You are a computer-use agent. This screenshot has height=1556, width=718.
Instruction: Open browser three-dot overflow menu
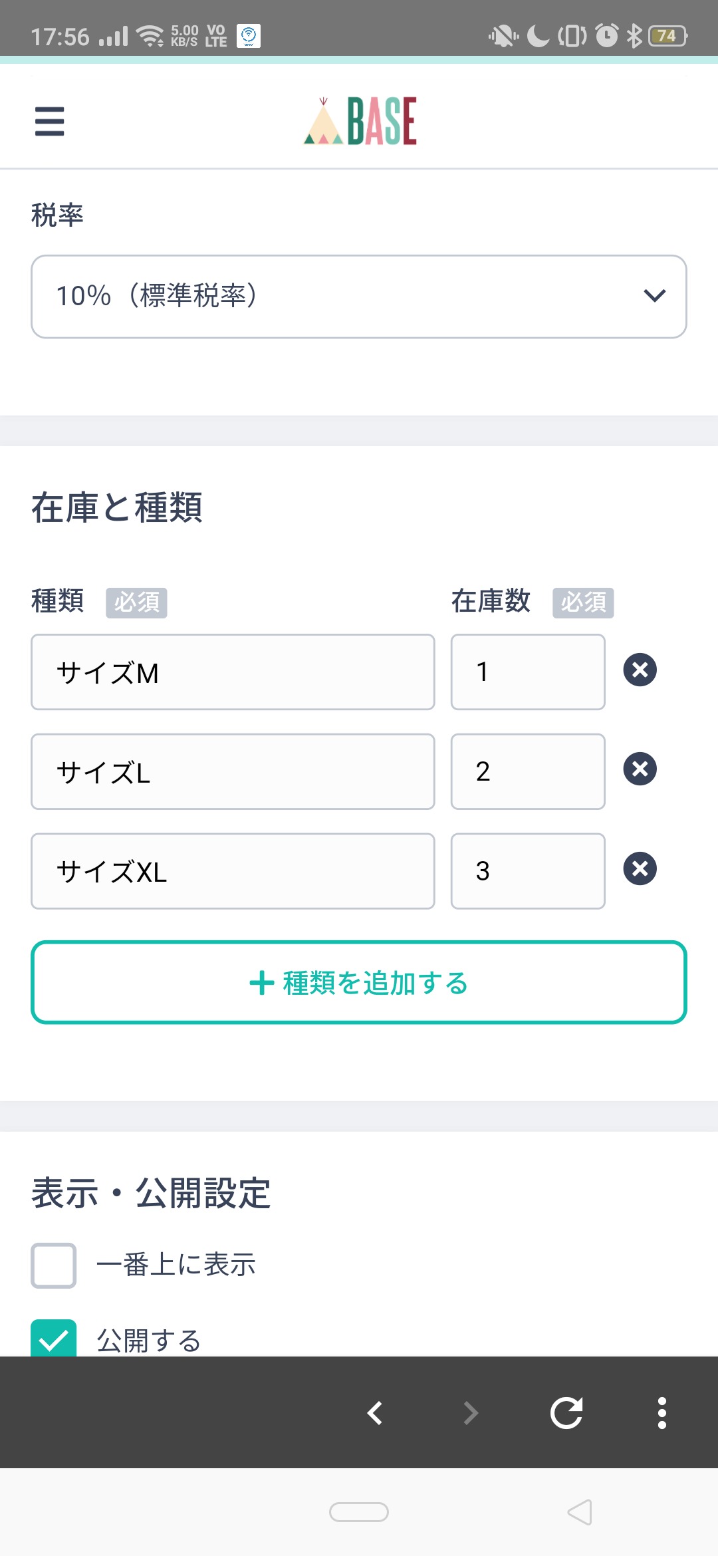point(662,1412)
